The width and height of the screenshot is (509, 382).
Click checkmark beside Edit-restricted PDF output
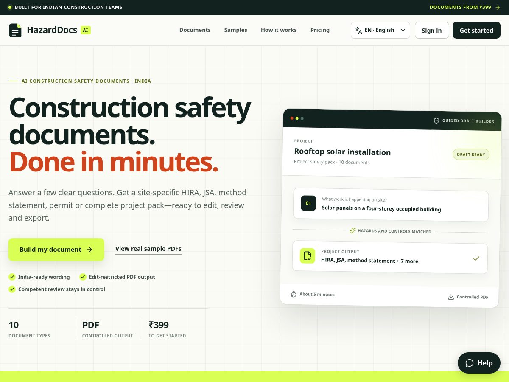click(x=83, y=277)
